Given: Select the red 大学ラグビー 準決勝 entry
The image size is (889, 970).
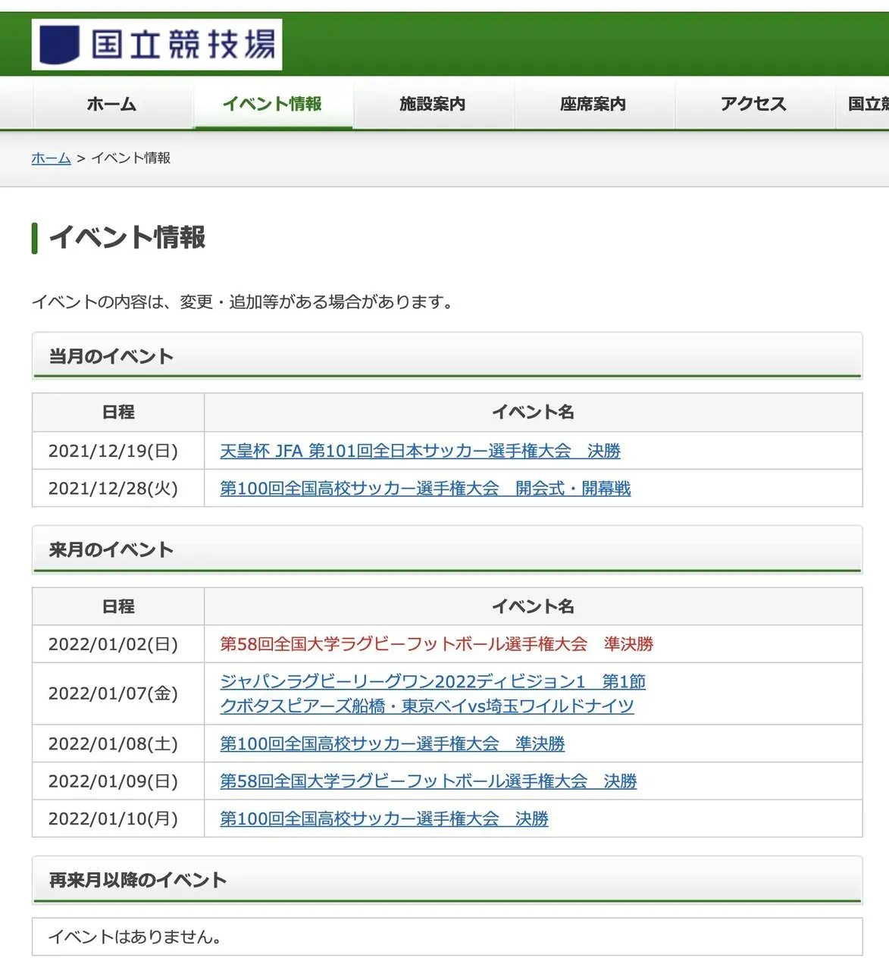Looking at the screenshot, I should click(438, 644).
